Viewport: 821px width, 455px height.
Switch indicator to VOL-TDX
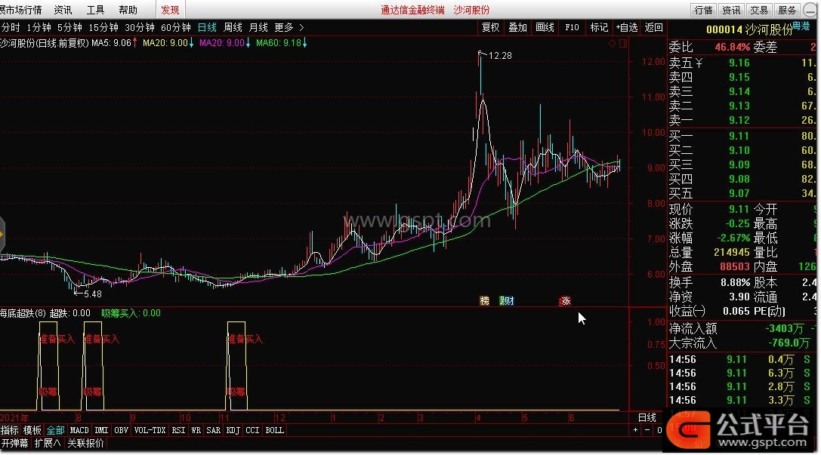pyautogui.click(x=150, y=430)
